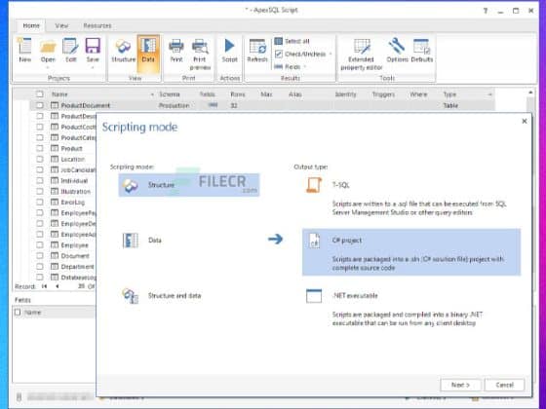Open the Name column filter arrow
This screenshot has width=546, height=409.
coord(152,94)
